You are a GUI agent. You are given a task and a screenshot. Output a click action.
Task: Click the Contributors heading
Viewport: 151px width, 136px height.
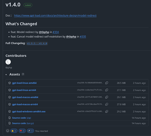[16, 56]
